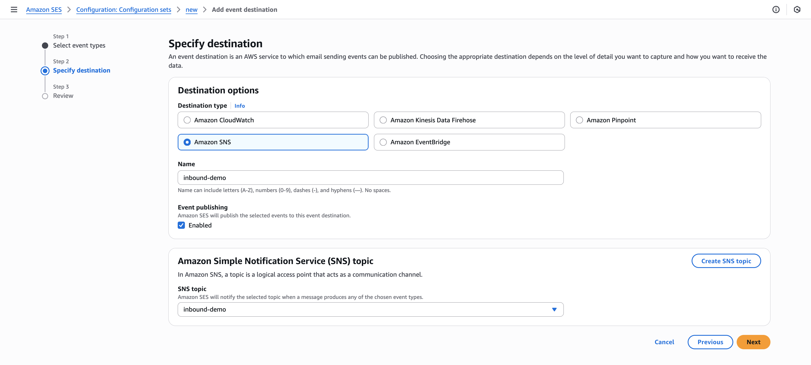Uncheck the Enabled event publishing checkbox
Image resolution: width=811 pixels, height=365 pixels.
(181, 225)
